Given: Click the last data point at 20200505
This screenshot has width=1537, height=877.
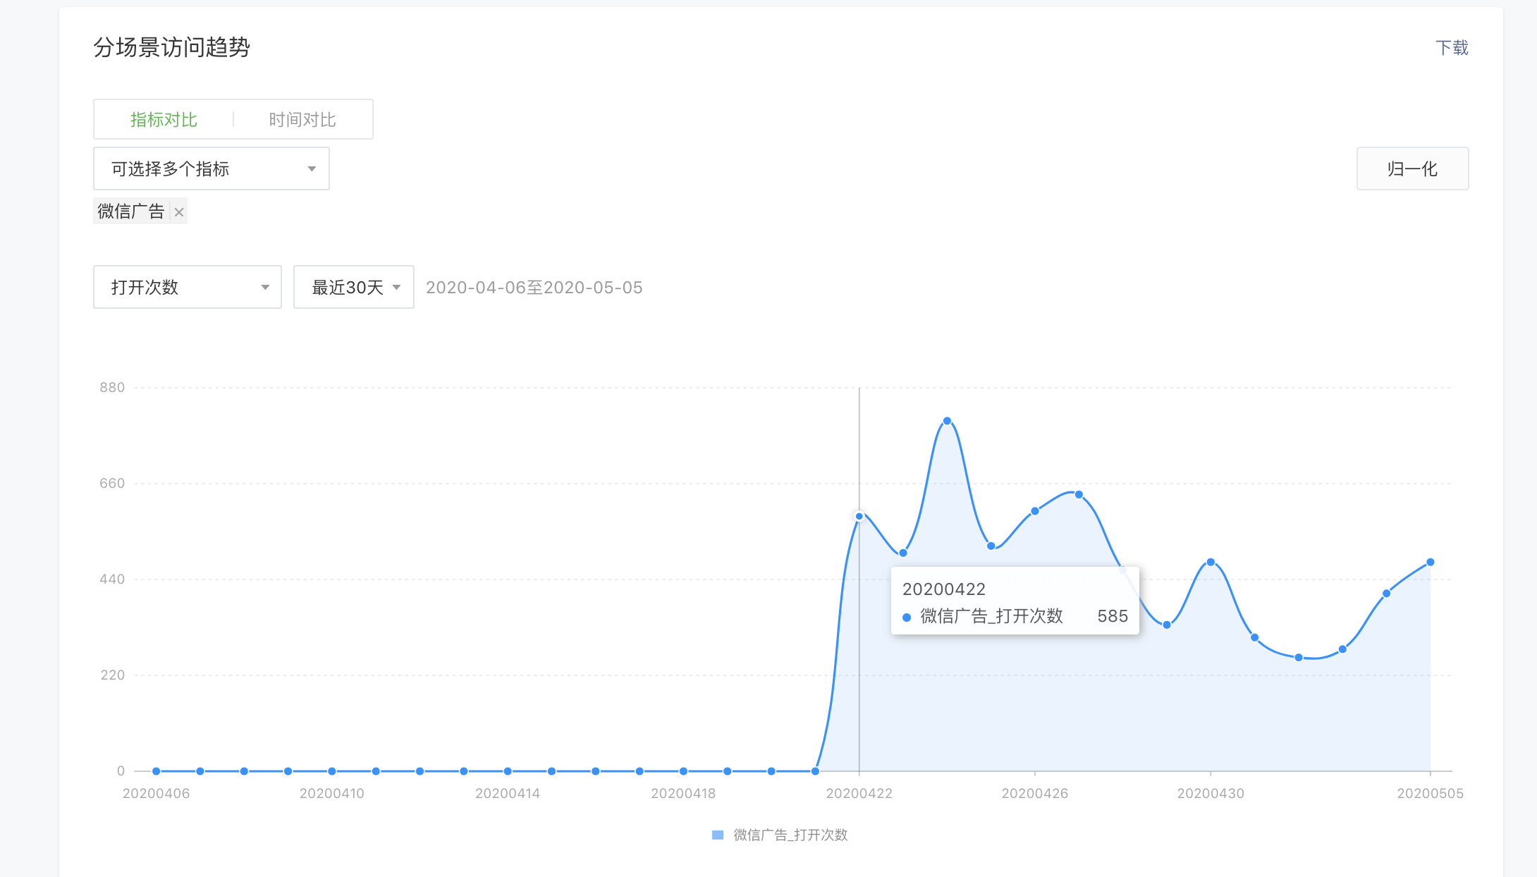Looking at the screenshot, I should (1430, 563).
